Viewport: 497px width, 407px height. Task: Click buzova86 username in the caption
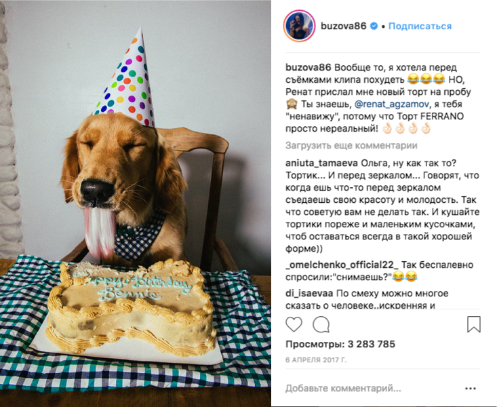[x=309, y=68]
